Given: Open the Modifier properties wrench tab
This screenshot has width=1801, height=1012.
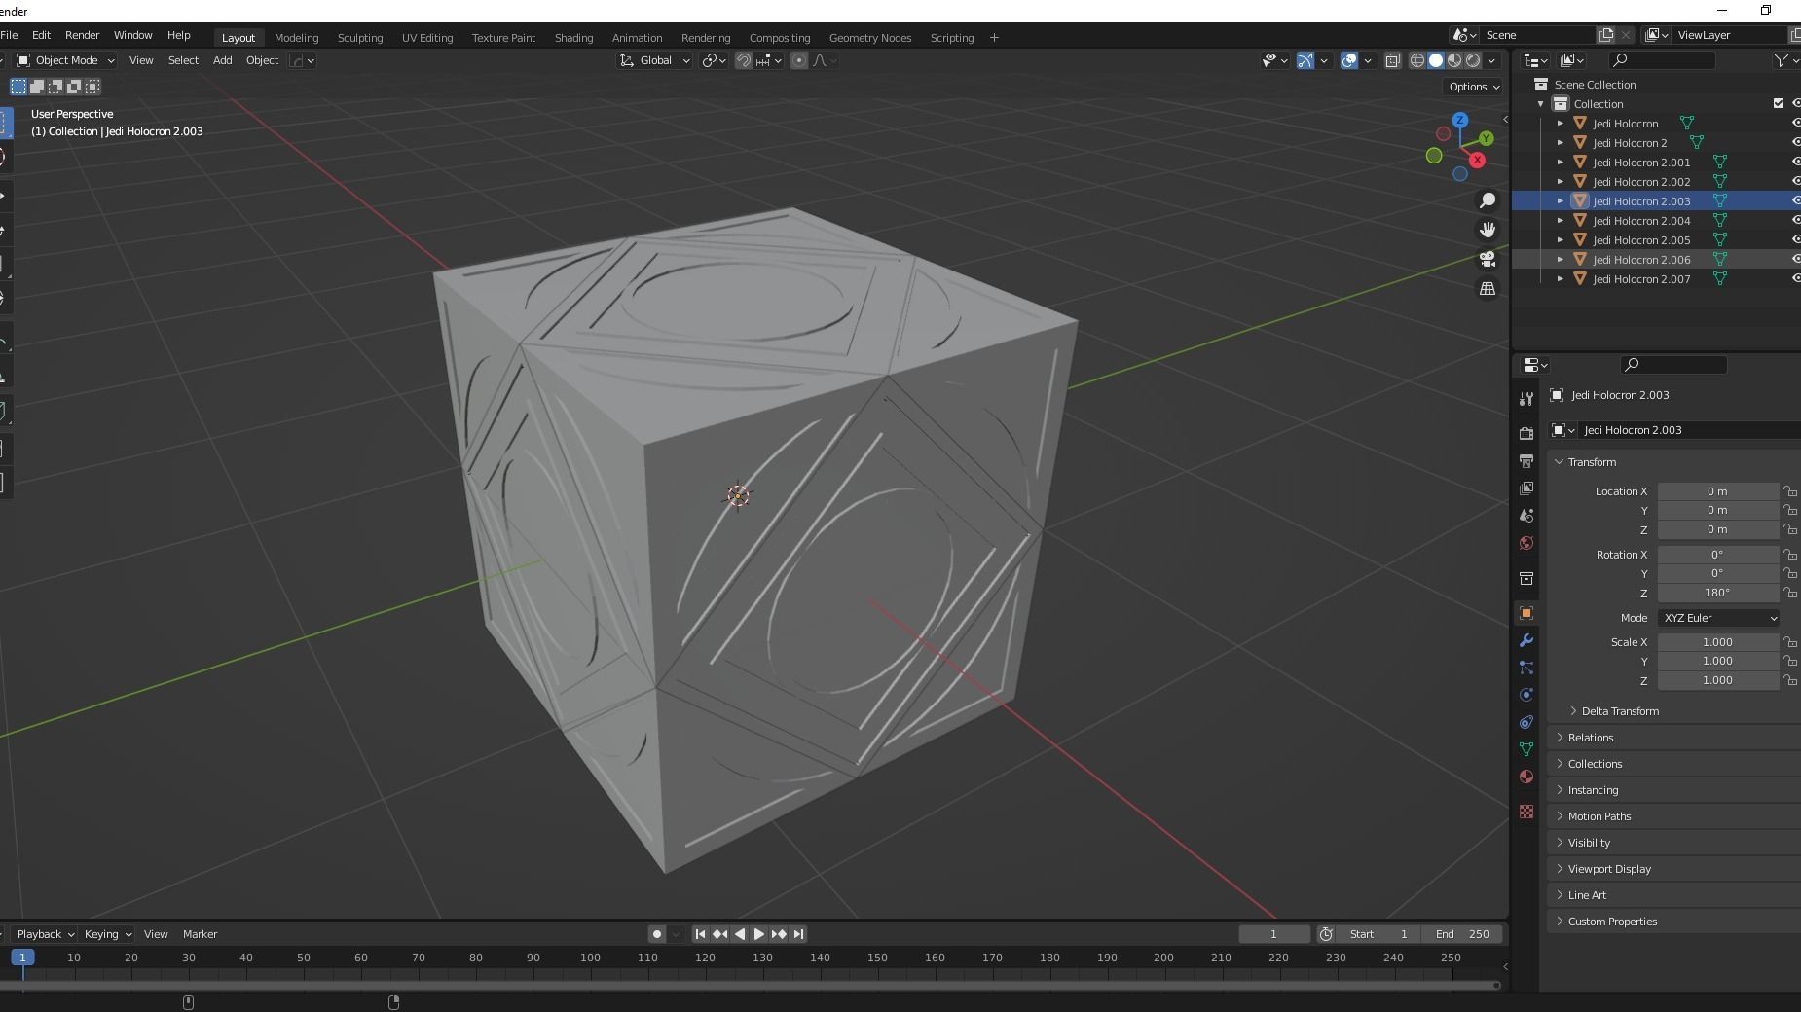Looking at the screenshot, I should pyautogui.click(x=1526, y=640).
